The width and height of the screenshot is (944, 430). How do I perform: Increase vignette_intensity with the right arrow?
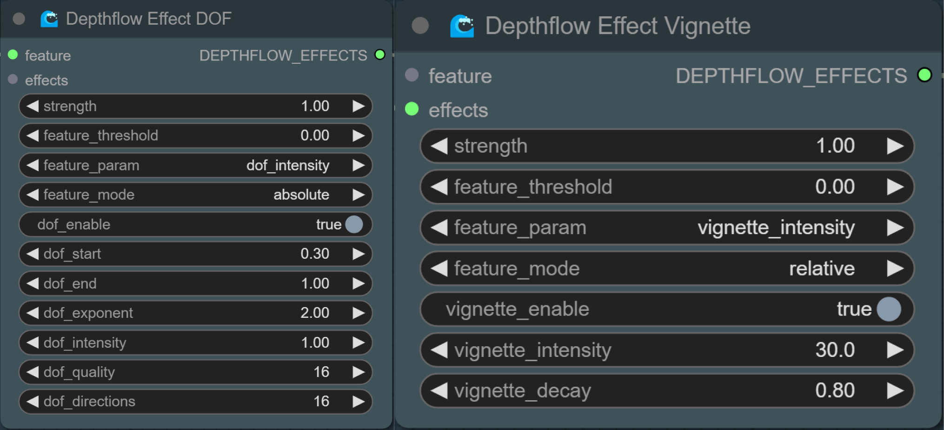(895, 350)
